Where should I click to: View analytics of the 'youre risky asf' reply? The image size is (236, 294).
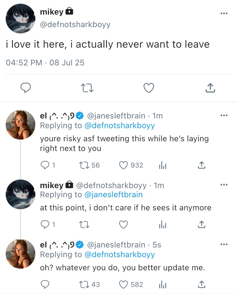(162, 165)
